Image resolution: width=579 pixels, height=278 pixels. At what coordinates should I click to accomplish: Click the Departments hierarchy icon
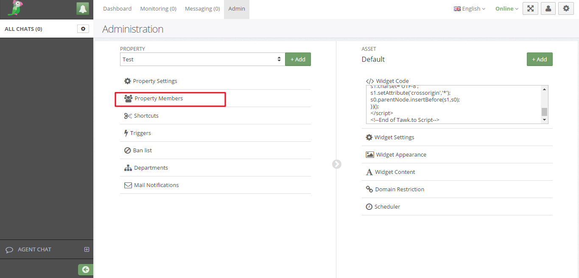pyautogui.click(x=128, y=168)
